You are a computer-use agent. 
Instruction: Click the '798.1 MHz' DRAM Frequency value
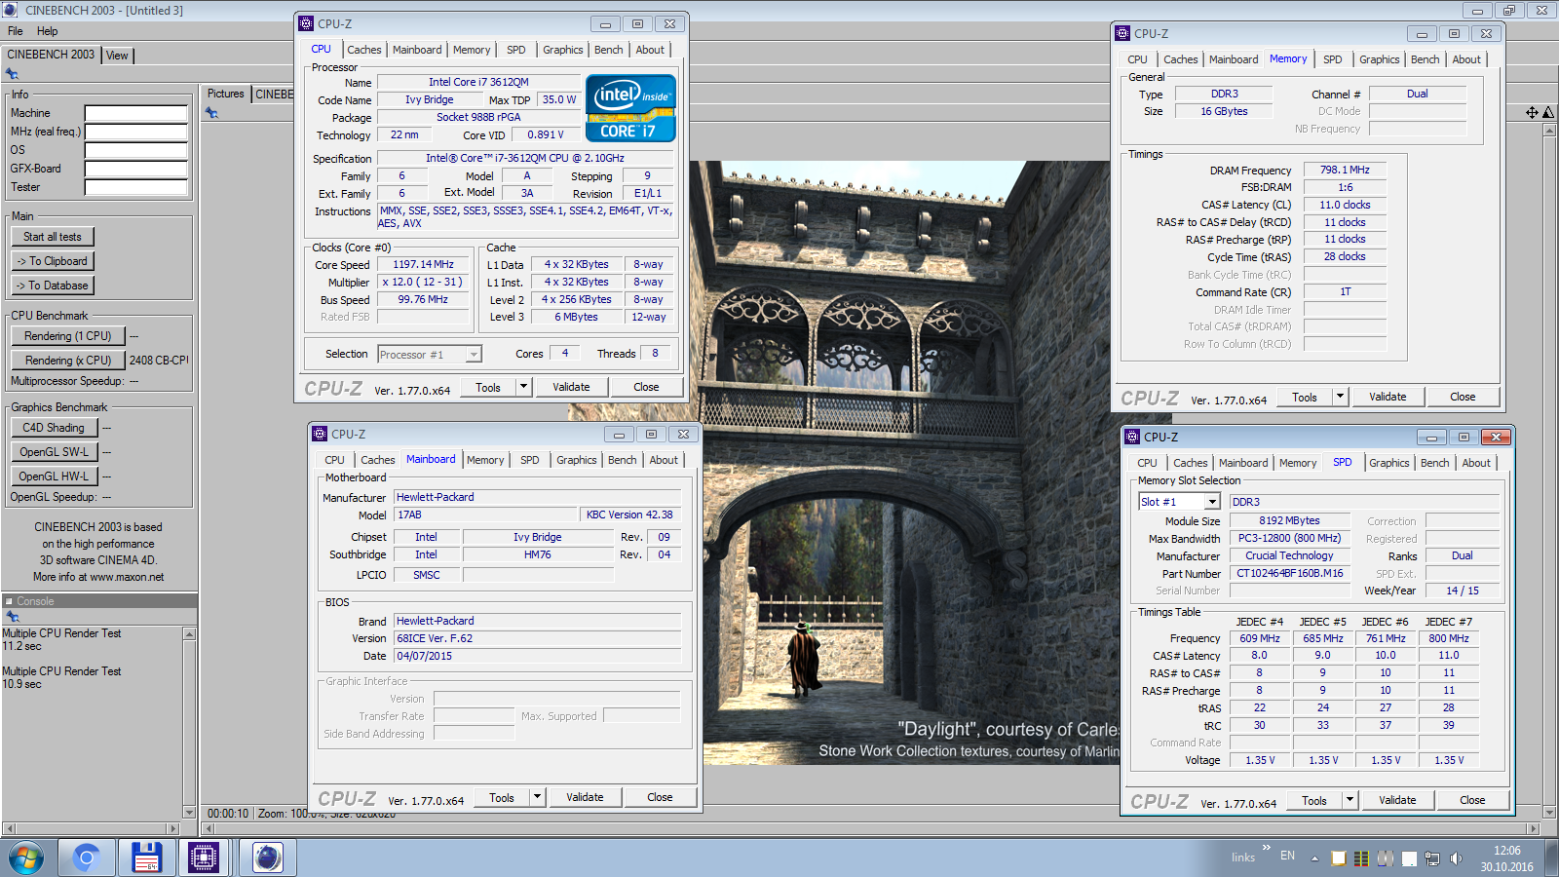click(x=1345, y=170)
